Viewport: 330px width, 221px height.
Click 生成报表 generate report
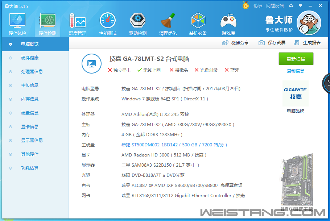click(312, 43)
